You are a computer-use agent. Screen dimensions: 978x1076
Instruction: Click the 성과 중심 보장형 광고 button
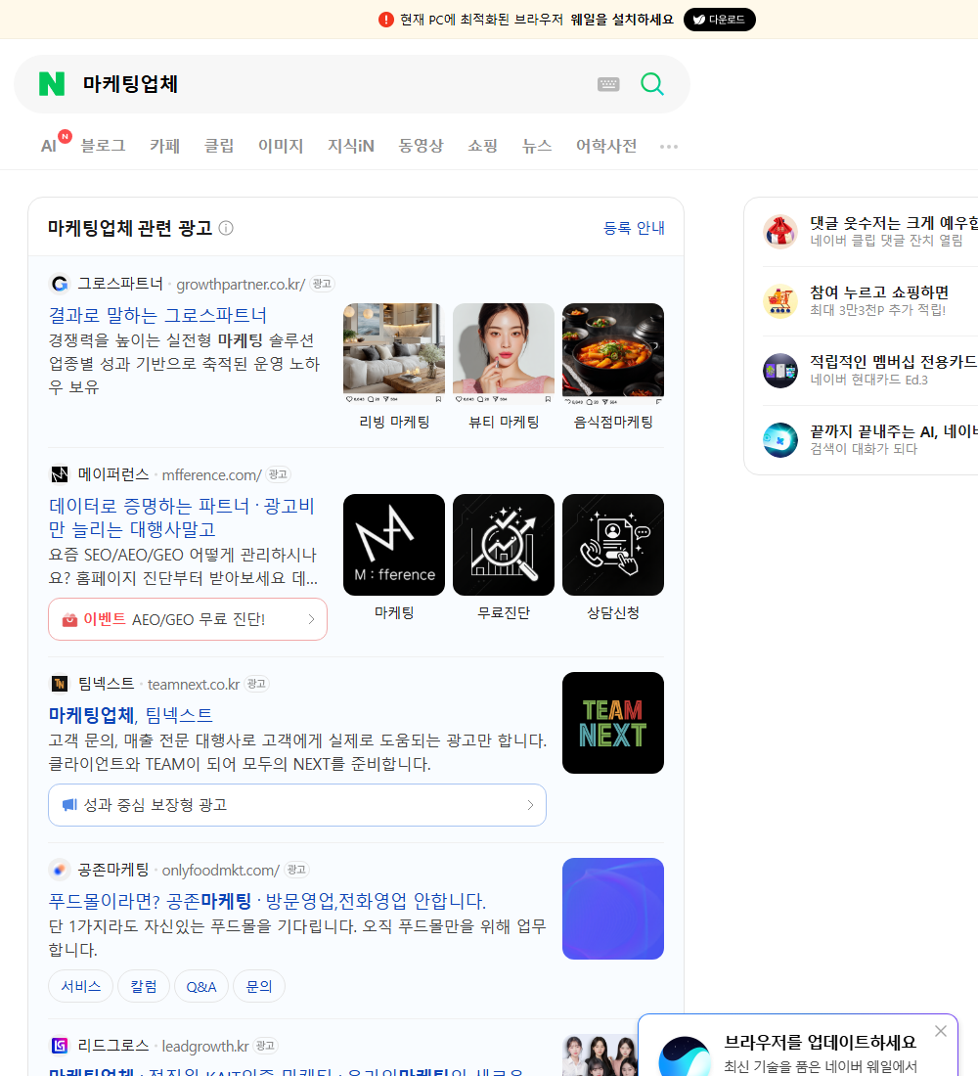(x=297, y=805)
